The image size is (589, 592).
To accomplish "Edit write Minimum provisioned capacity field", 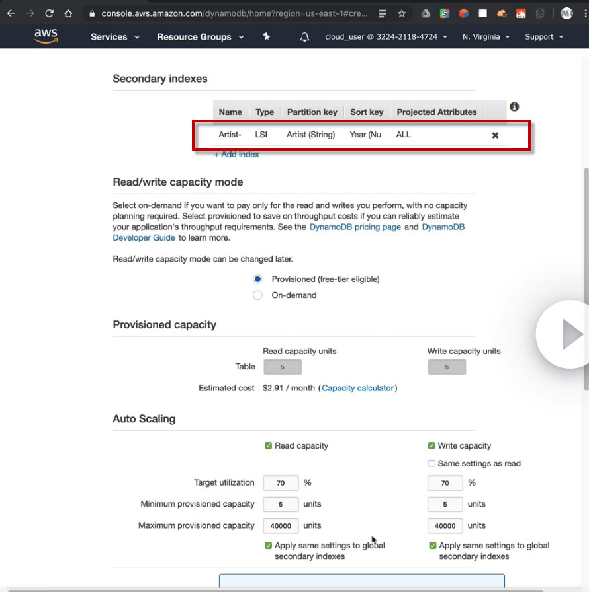I will point(445,504).
